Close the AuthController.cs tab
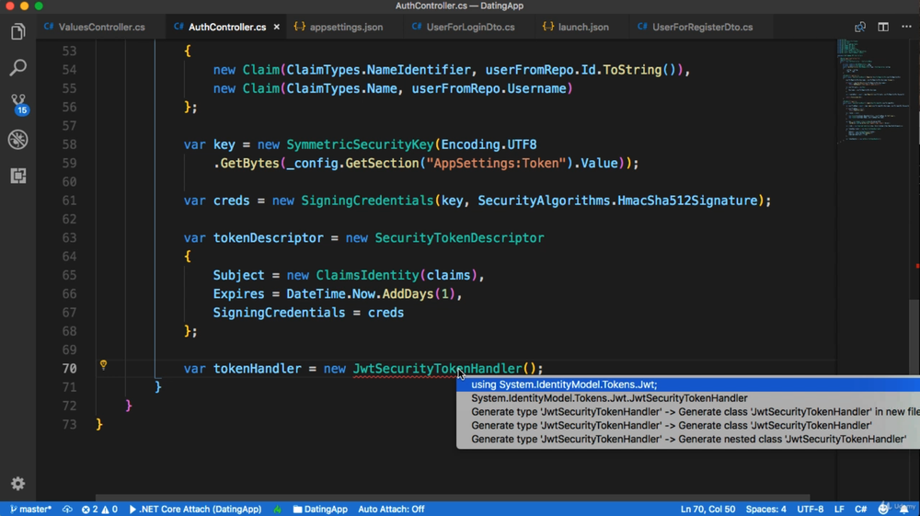 coord(276,27)
